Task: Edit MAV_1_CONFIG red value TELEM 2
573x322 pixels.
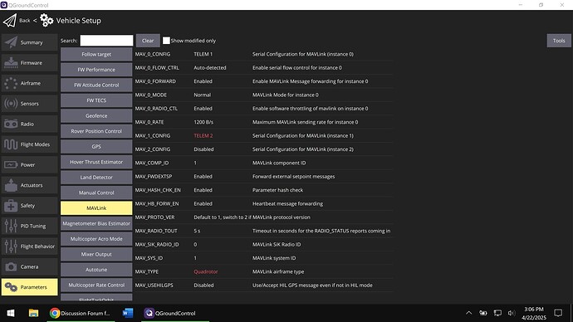Action: (x=203, y=135)
